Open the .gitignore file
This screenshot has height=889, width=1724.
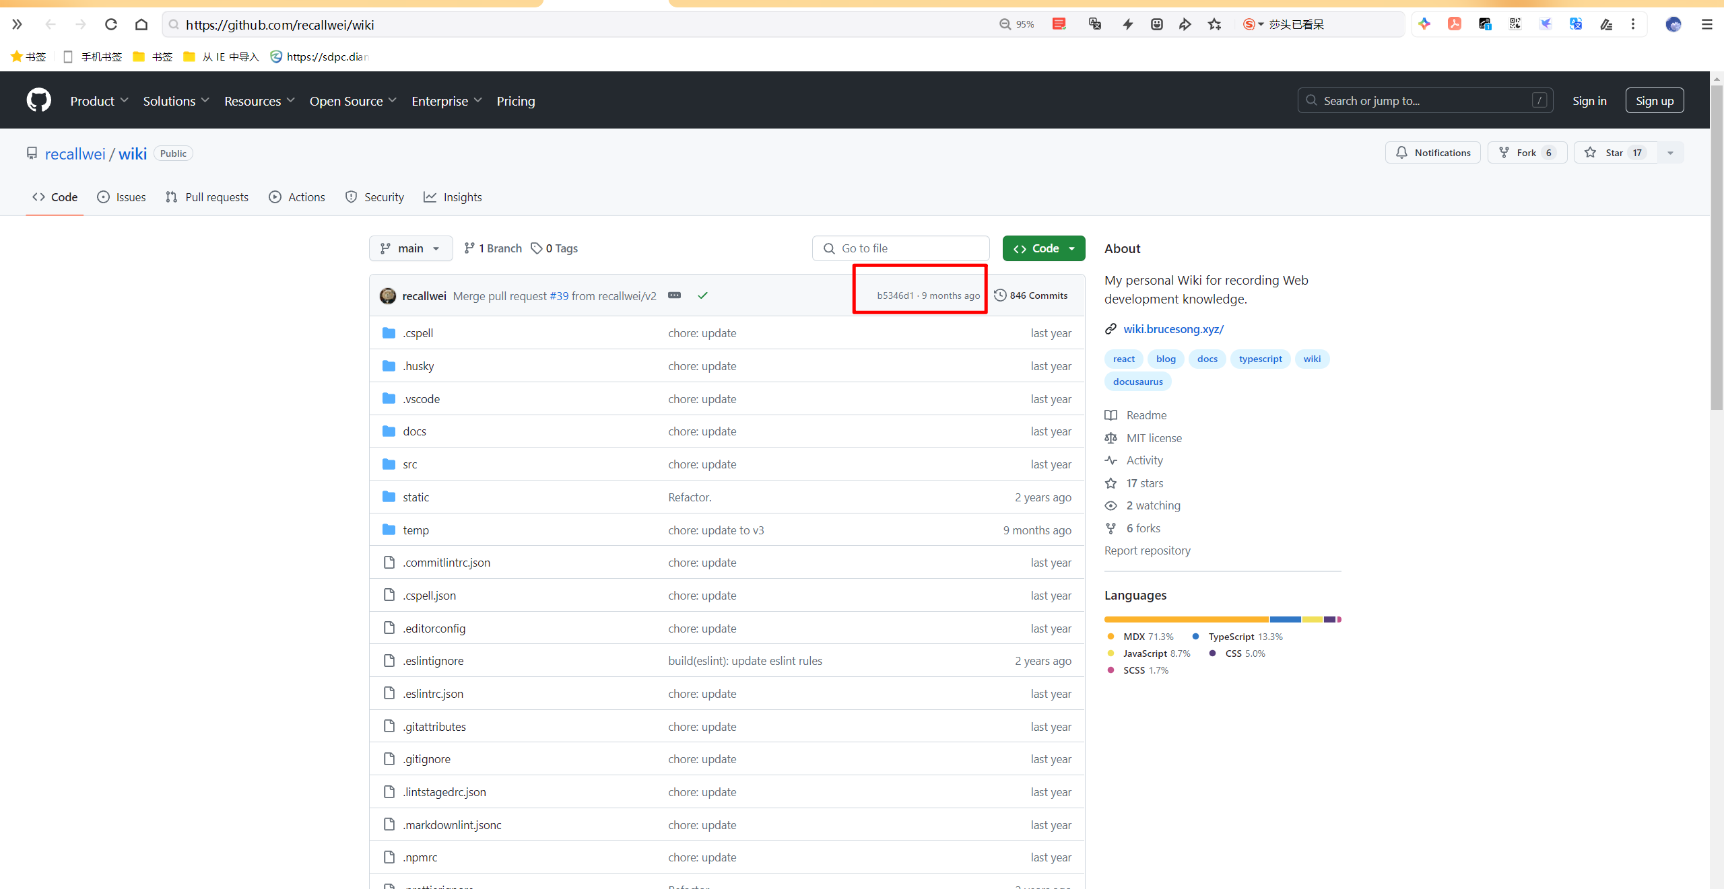pyautogui.click(x=426, y=759)
